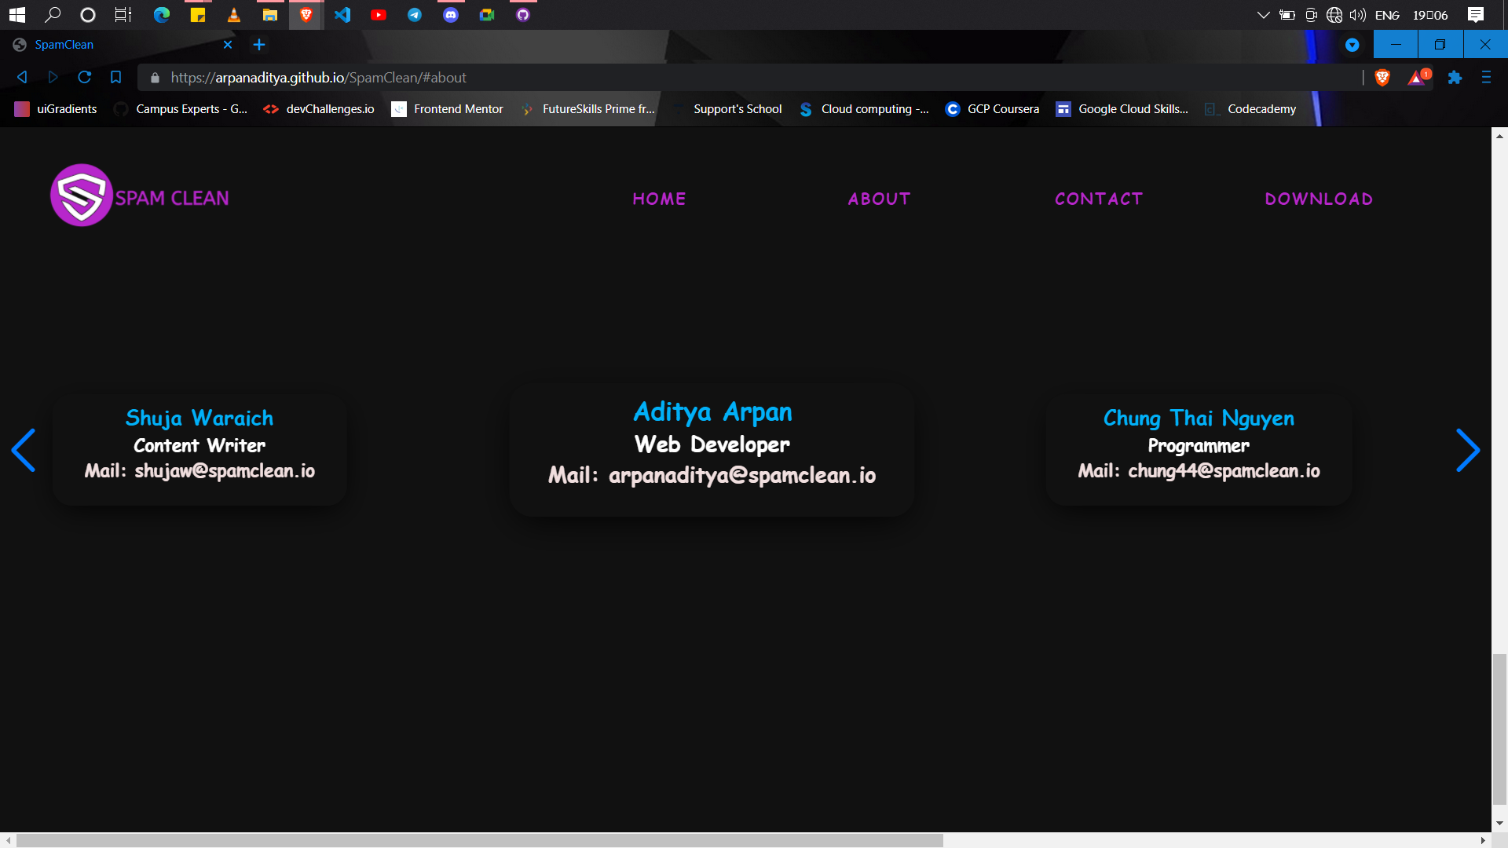The image size is (1508, 848).
Task: Show next team member with right chevron
Action: (1467, 450)
